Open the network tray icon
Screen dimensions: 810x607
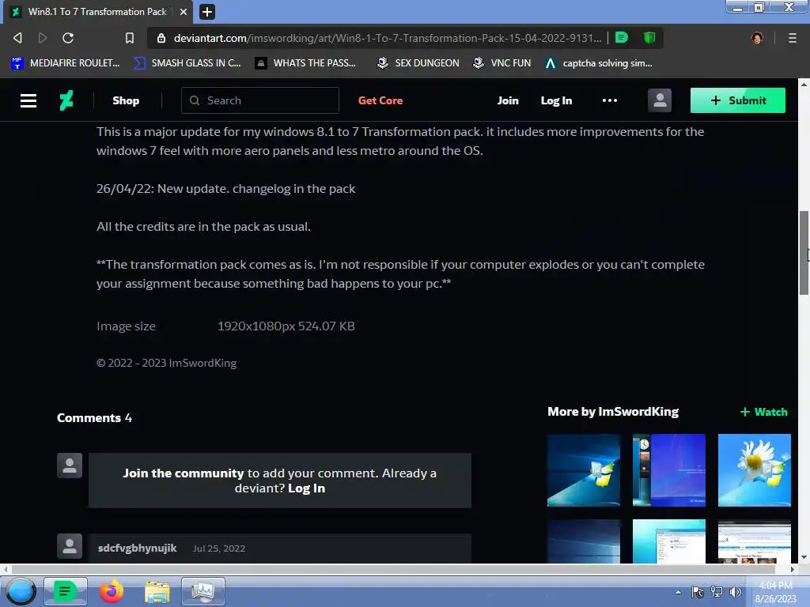point(717,592)
